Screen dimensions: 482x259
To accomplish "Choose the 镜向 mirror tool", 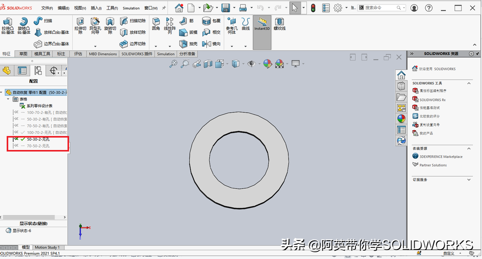I will [x=212, y=44].
